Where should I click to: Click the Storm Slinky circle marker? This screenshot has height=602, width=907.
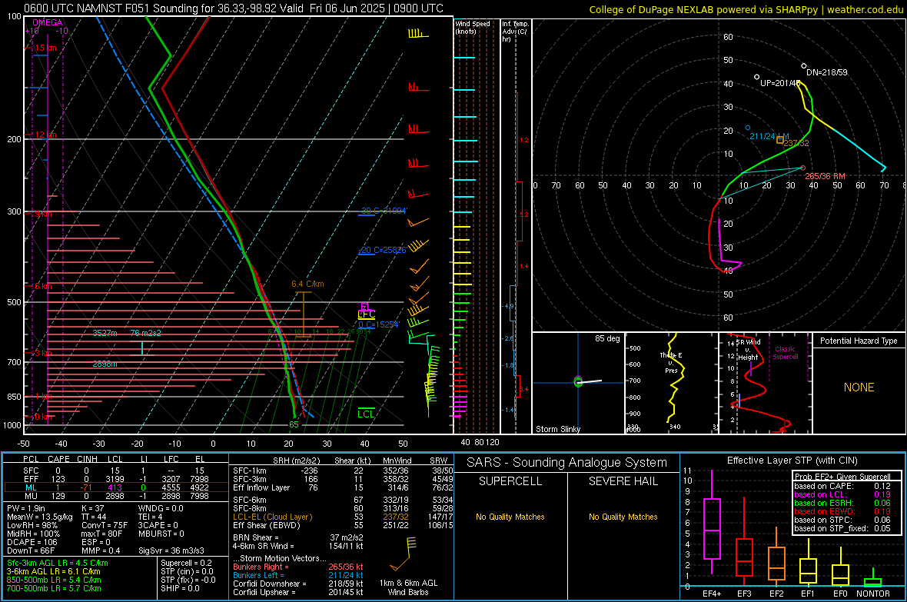[x=578, y=381]
